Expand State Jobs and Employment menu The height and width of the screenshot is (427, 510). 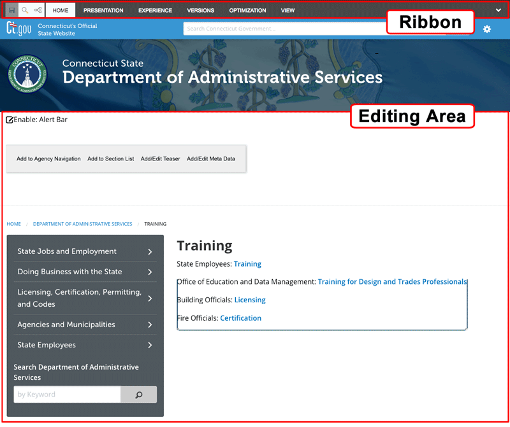[150, 252]
